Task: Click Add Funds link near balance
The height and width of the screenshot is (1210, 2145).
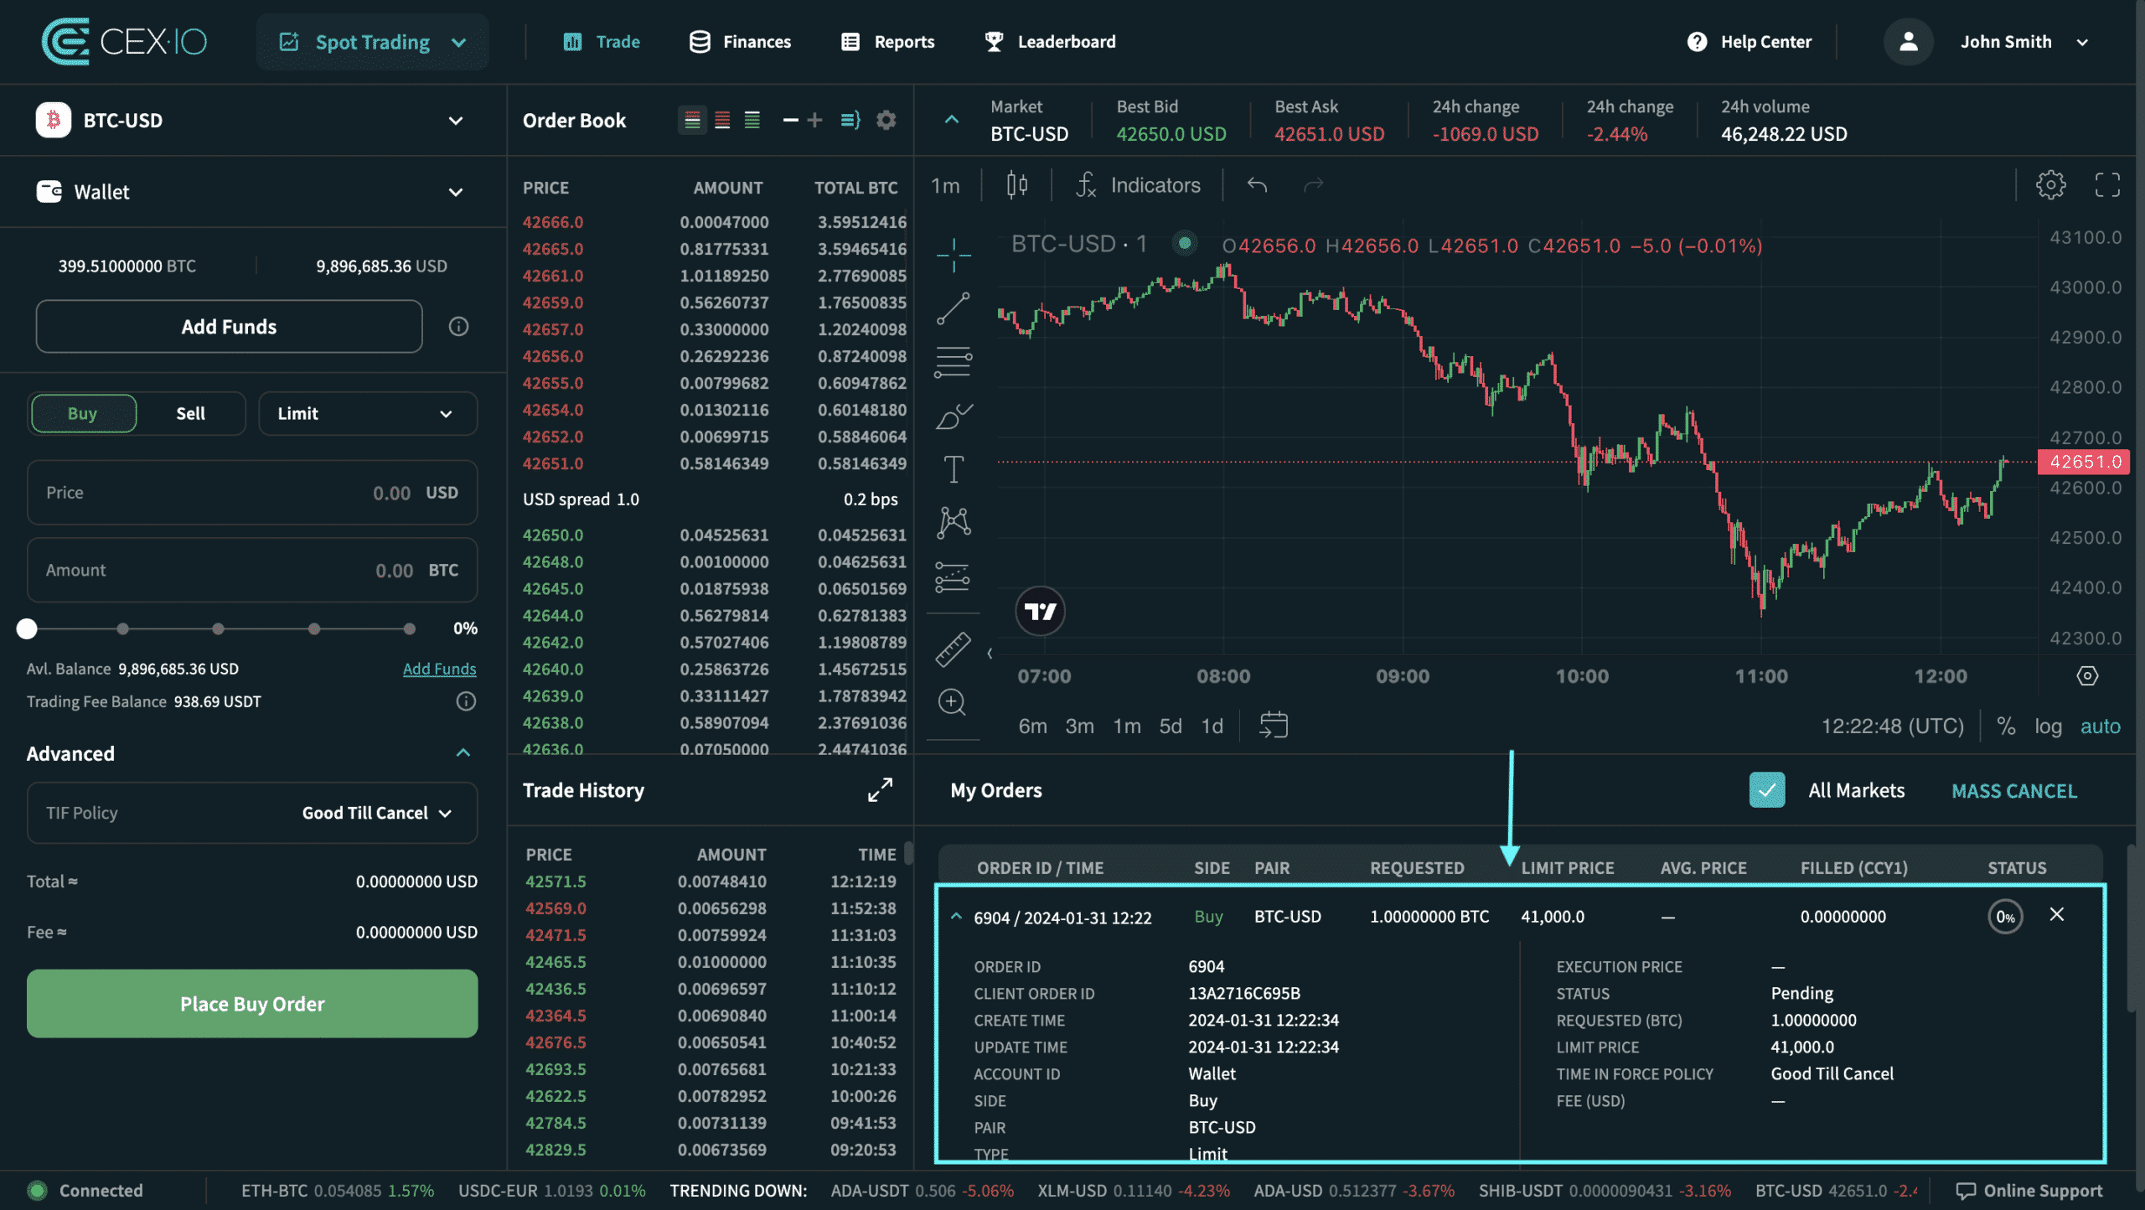Action: click(x=439, y=669)
